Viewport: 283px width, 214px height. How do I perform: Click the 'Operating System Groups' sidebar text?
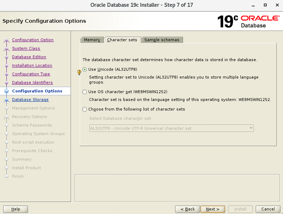38,134
